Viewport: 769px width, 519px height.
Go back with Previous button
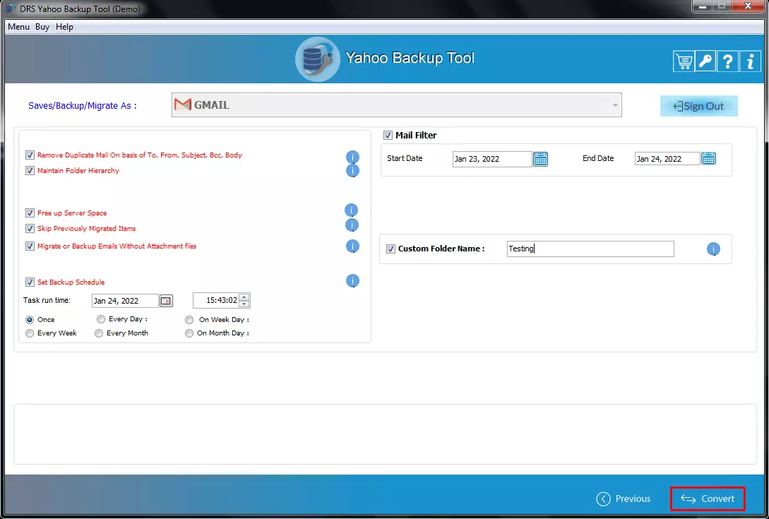624,499
